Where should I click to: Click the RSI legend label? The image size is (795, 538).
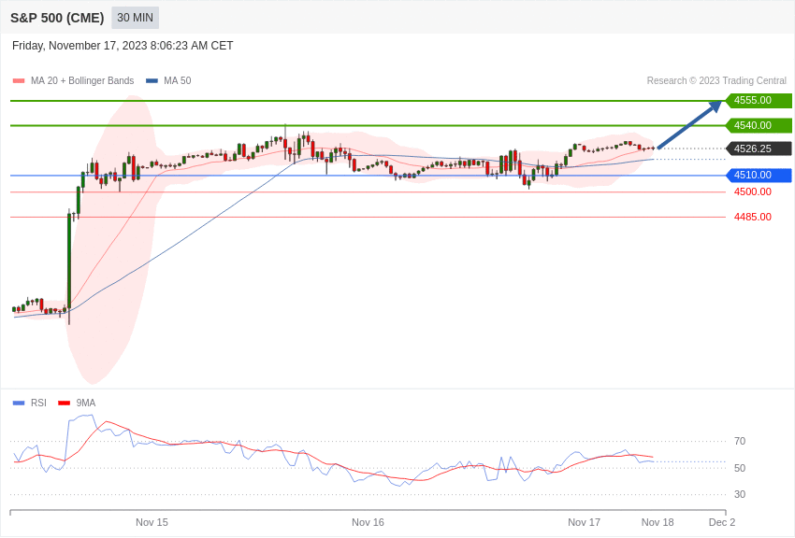(38, 403)
